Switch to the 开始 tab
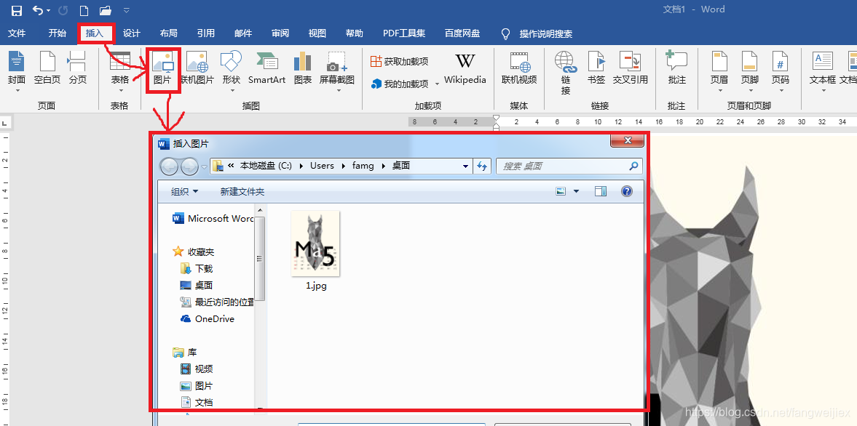The height and width of the screenshot is (426, 857). [57, 33]
